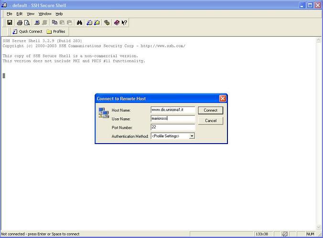This screenshot has width=323, height=238.
Task: Activate the What's This help pointer
Action: pos(124,22)
